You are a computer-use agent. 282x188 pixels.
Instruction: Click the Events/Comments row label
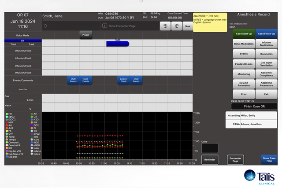click(x=23, y=80)
